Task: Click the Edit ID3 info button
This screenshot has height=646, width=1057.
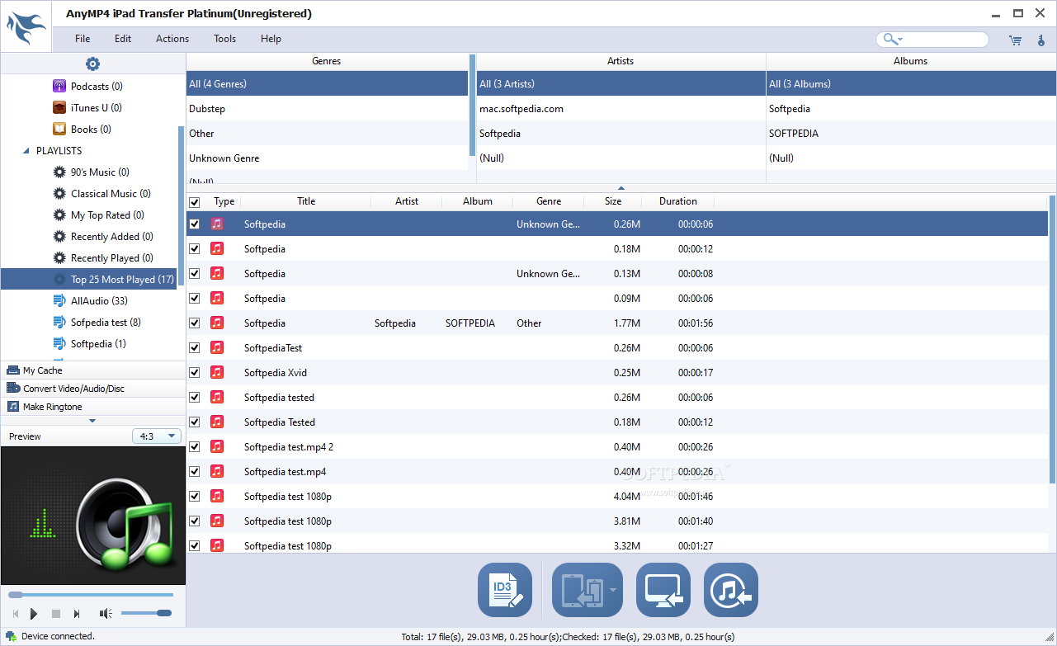Action: pos(505,590)
